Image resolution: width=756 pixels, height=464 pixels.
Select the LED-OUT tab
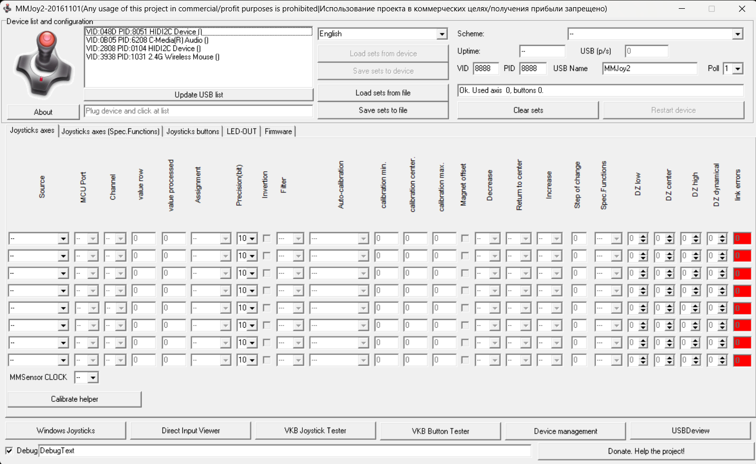click(241, 131)
